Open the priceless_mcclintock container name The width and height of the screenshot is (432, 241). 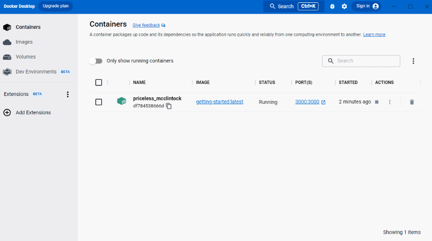tap(157, 98)
